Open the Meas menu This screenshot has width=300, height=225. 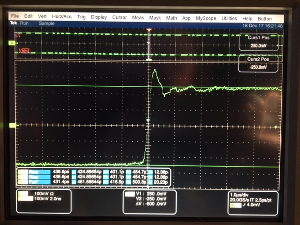coord(138,18)
